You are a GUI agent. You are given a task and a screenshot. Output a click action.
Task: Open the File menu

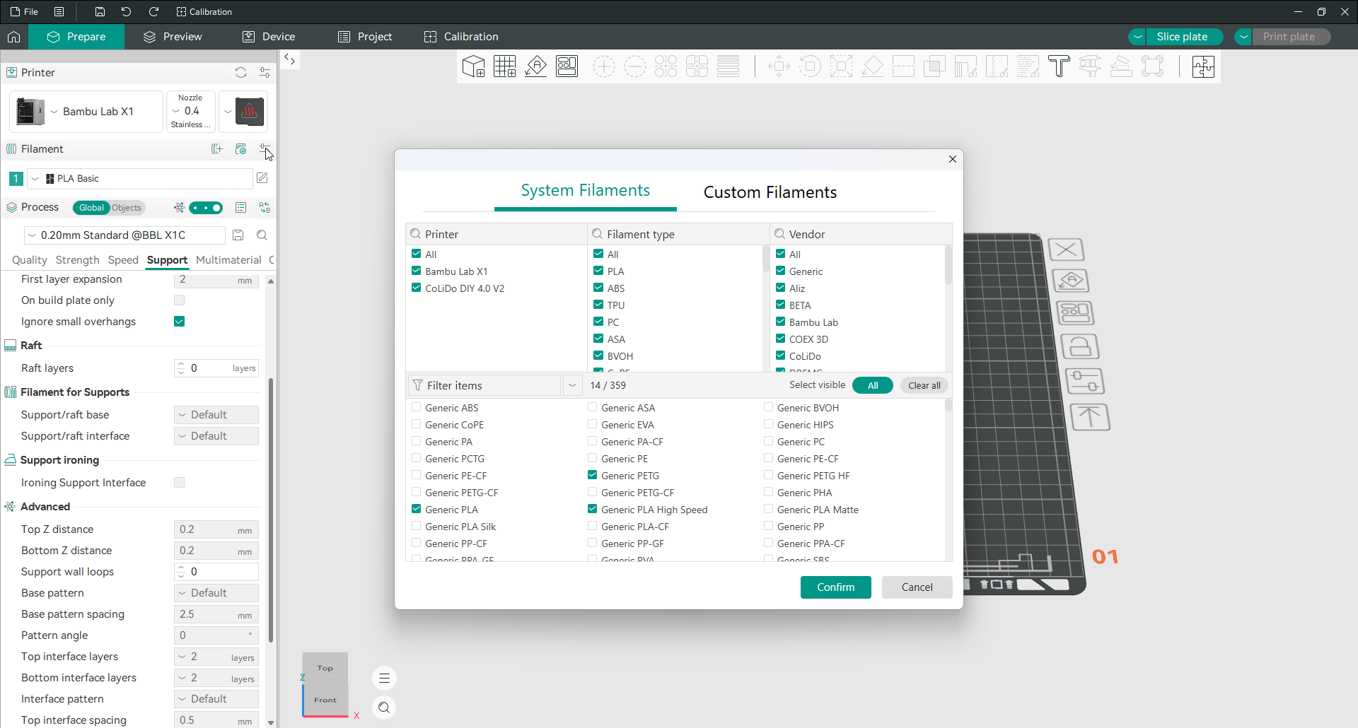pos(24,12)
